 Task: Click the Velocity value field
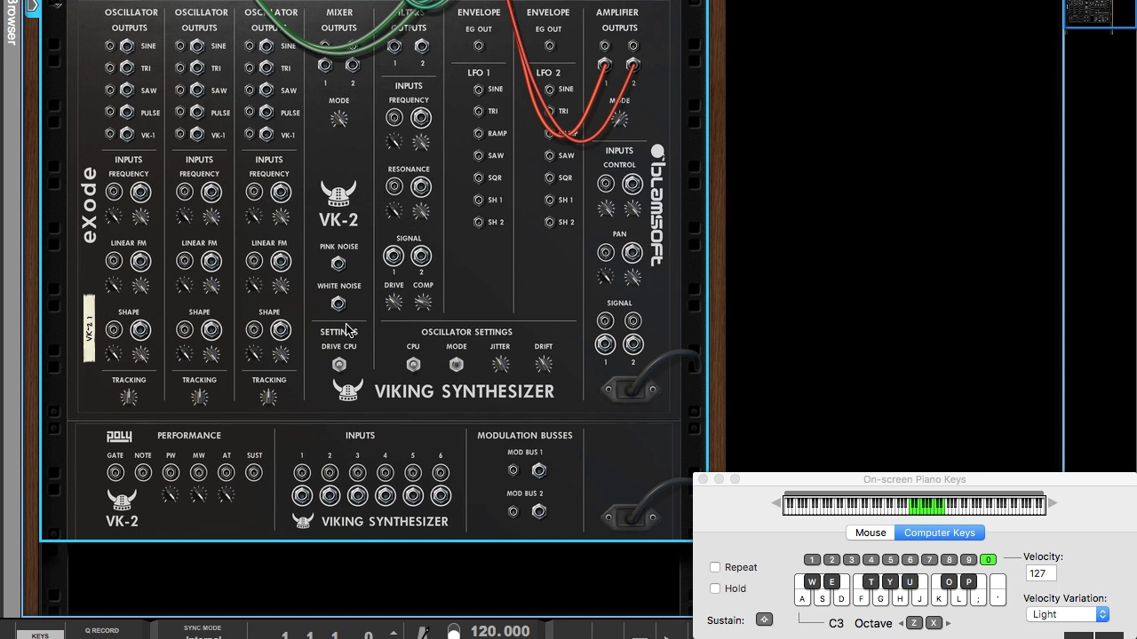pos(1040,573)
